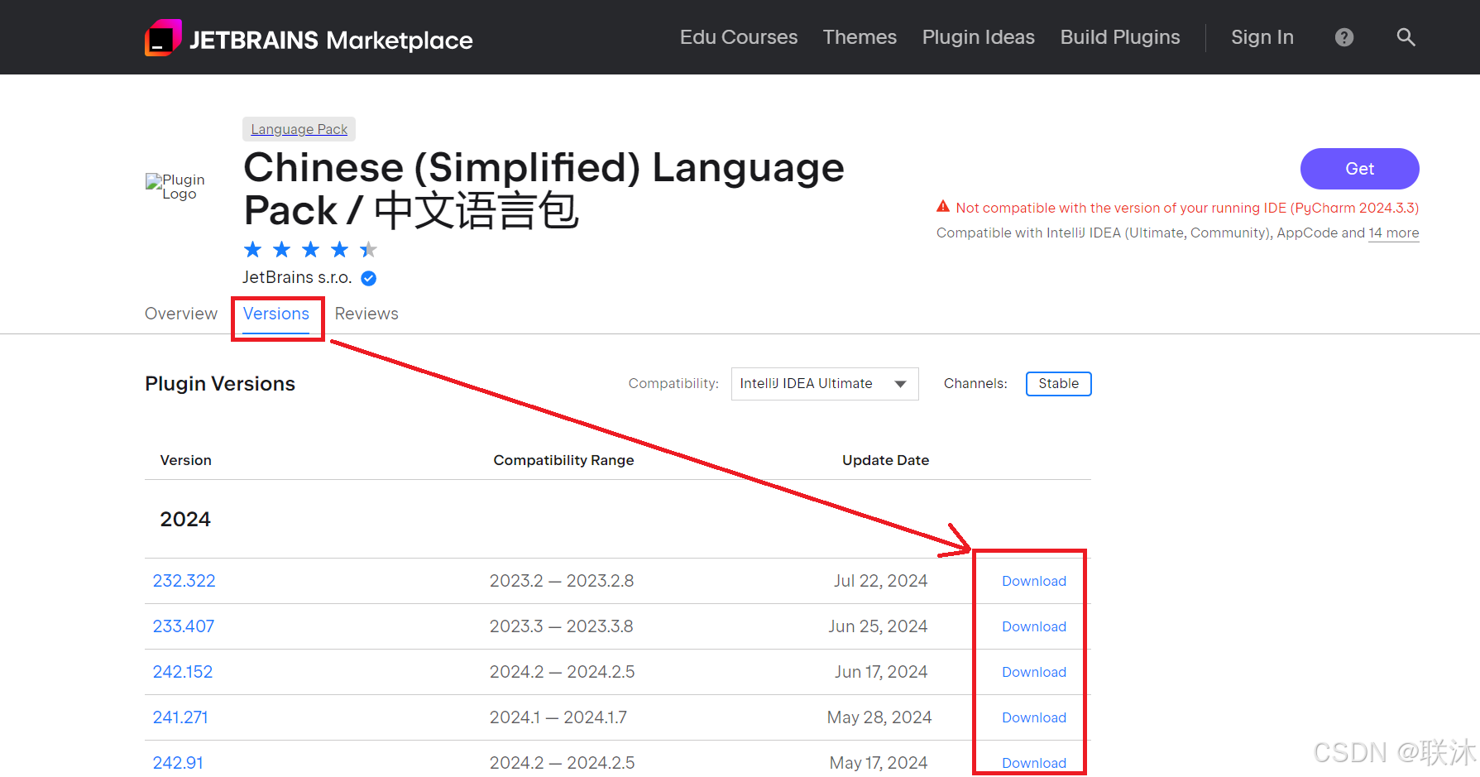Image resolution: width=1480 pixels, height=777 pixels.
Task: Open Plugin Ideas in the header
Action: [x=979, y=37]
